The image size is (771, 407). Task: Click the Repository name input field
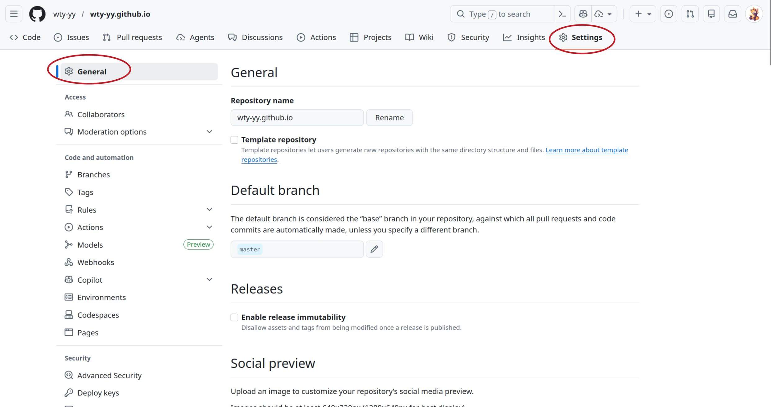point(297,117)
